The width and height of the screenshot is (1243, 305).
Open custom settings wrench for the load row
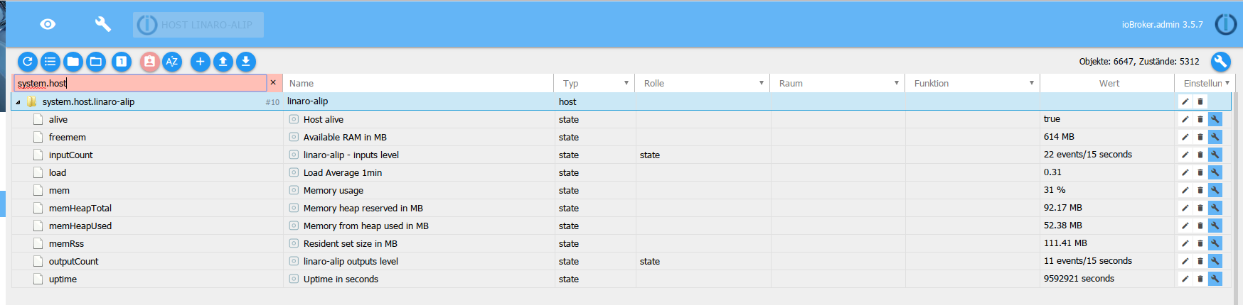coord(1215,172)
